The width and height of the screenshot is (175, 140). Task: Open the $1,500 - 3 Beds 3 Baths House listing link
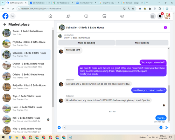point(77,38)
